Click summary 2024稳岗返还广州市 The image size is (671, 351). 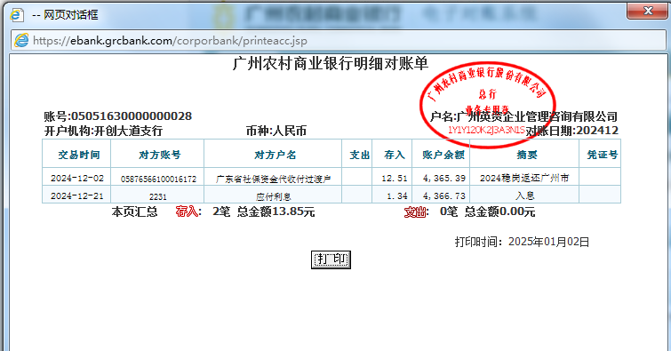pyautogui.click(x=524, y=178)
